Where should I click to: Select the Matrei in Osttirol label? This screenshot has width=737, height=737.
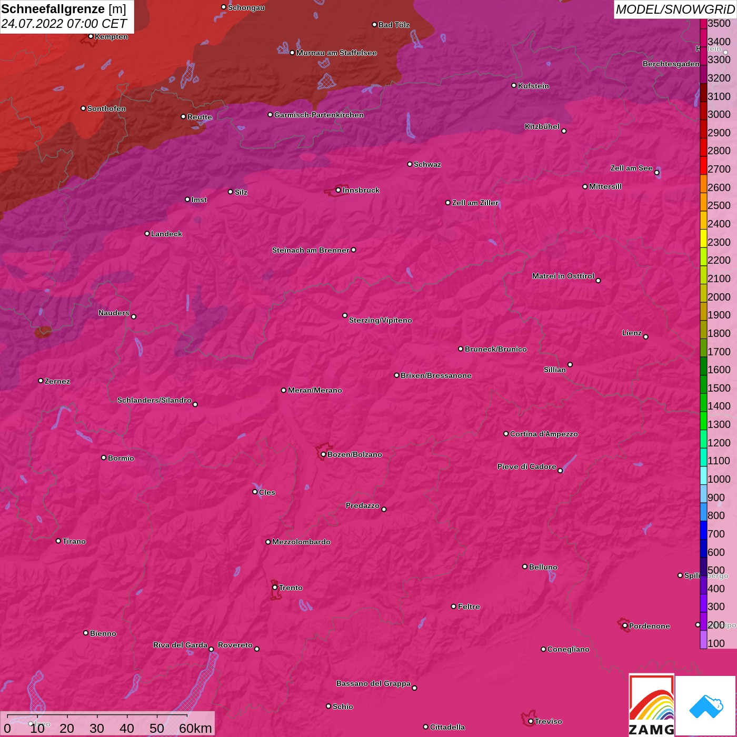(x=563, y=276)
